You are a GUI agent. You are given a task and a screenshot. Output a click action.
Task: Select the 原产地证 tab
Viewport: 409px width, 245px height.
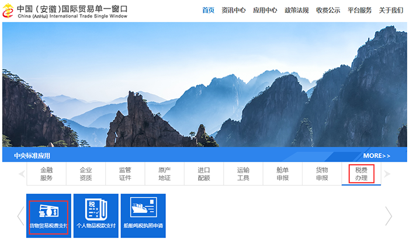tap(165, 174)
